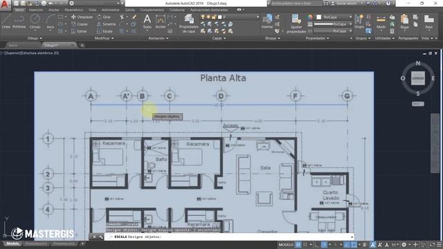Click the Iniciar sesión button
The height and width of the screenshot is (249, 443).
[347, 3]
